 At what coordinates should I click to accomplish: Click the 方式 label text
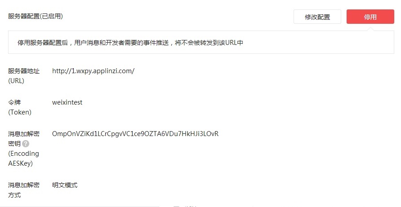click(x=14, y=195)
